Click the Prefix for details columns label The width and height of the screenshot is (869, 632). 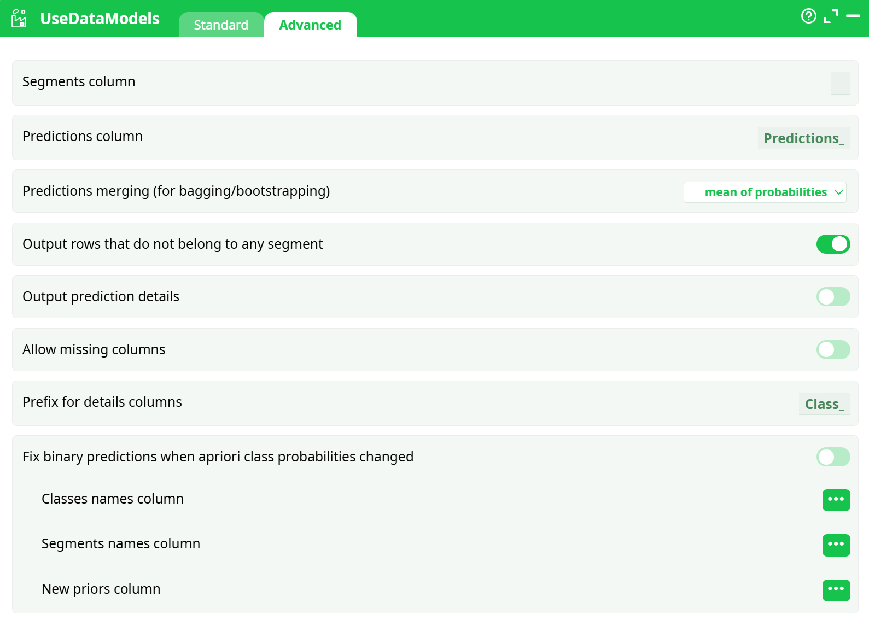[102, 402]
